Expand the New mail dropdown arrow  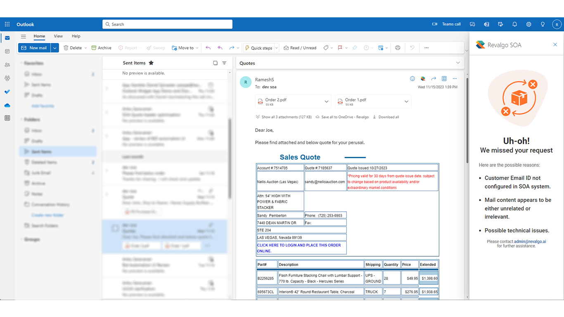(55, 48)
